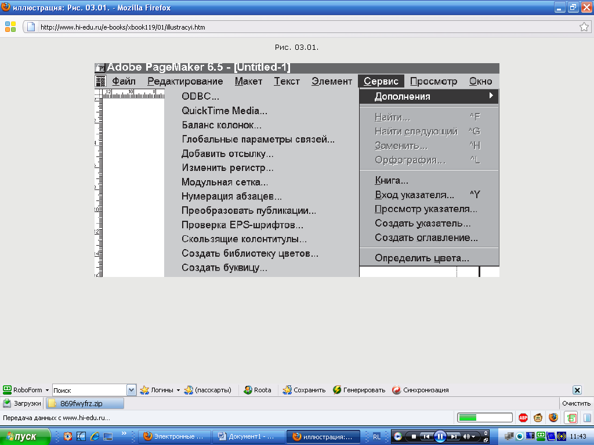Click the Adblock Plus ABP icon
This screenshot has width=594, height=445.
[523, 418]
